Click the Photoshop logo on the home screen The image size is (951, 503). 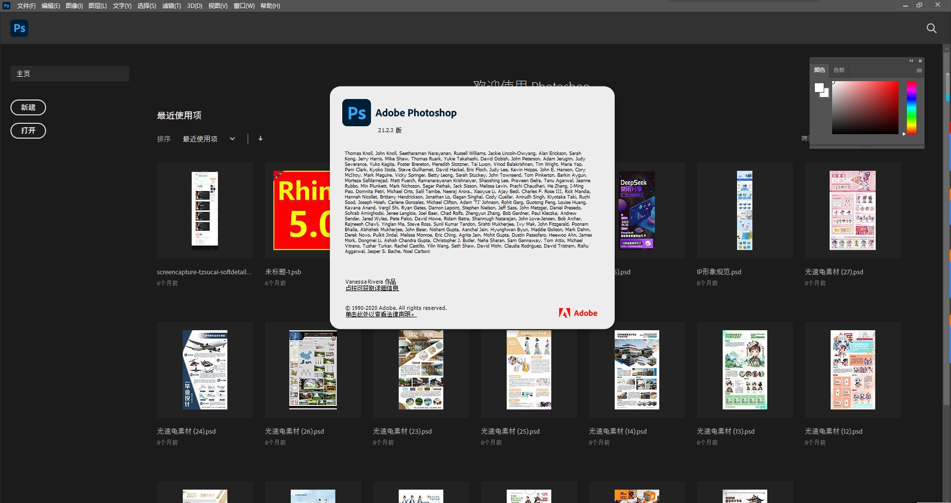19,28
